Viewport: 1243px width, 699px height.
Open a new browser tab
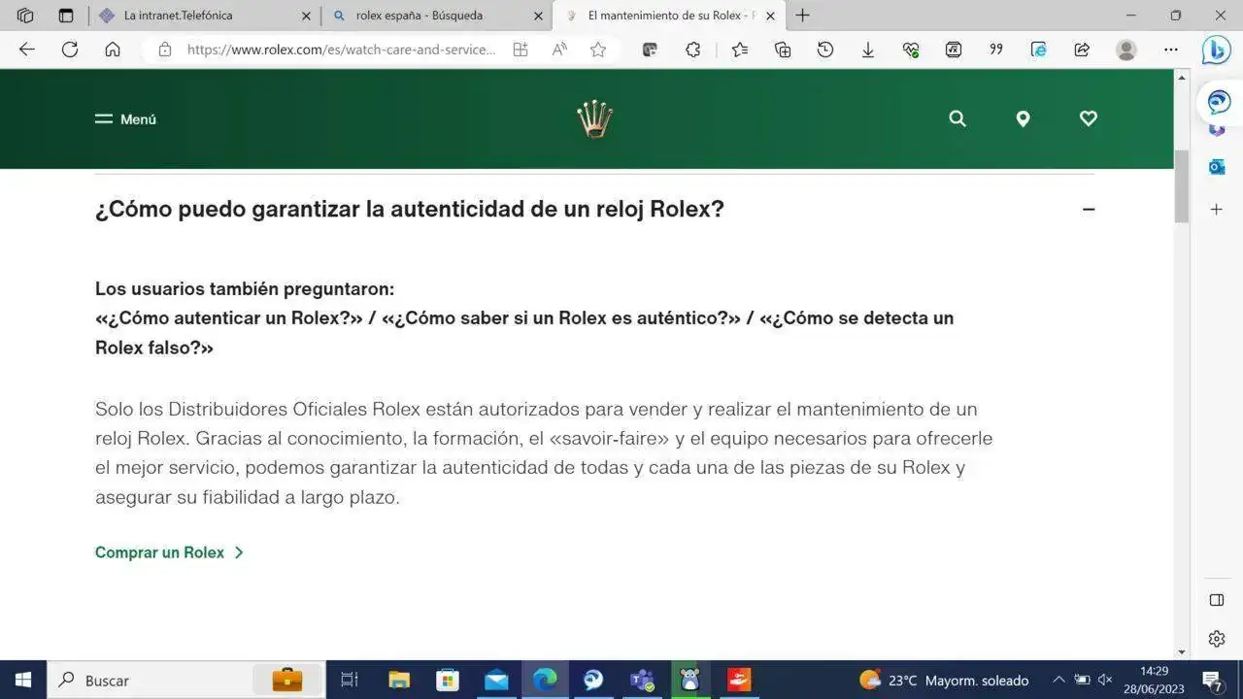[802, 16]
